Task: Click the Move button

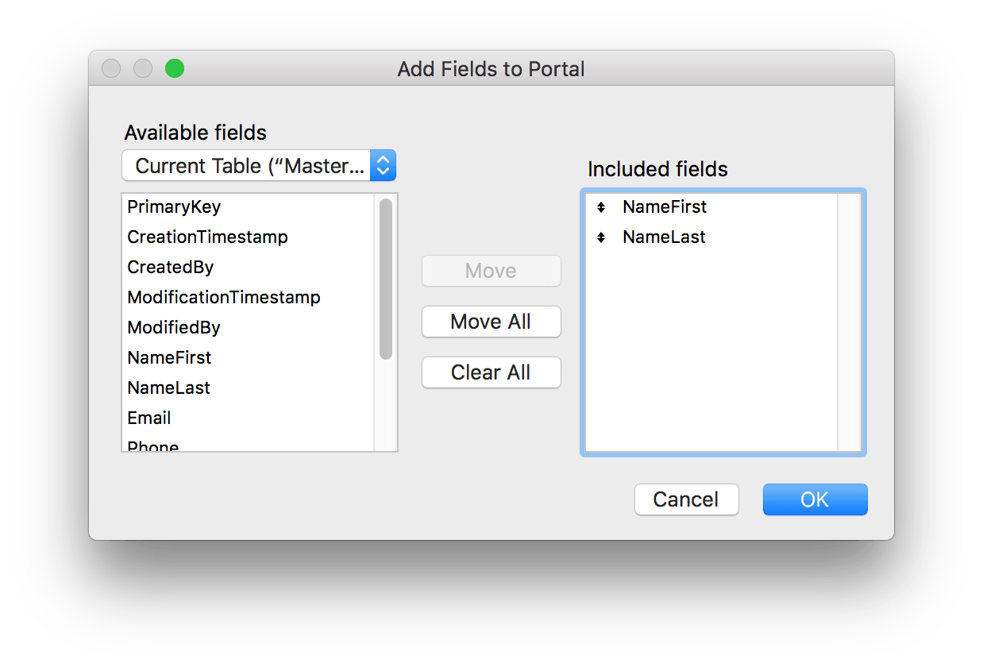Action: pyautogui.click(x=491, y=271)
